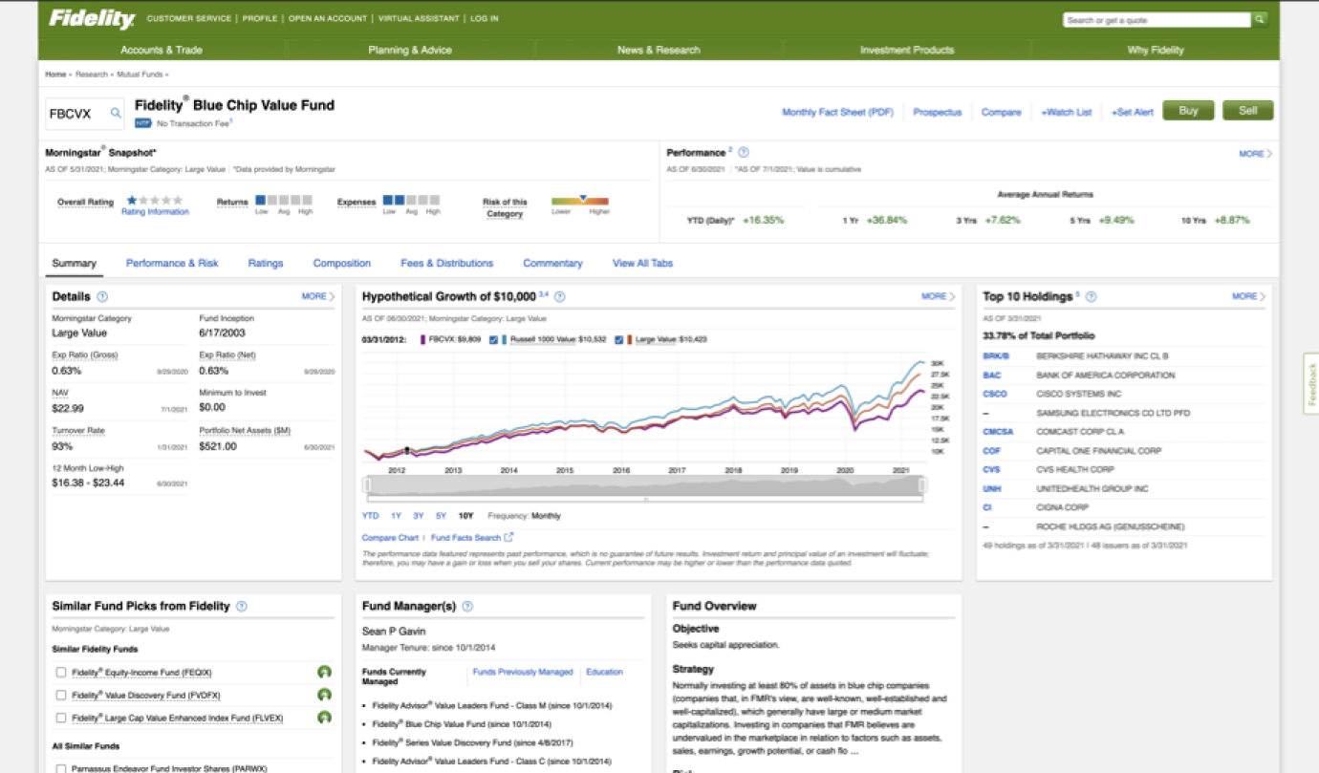1319x773 pixels.
Task: Click the search magnifier inside the FBCVX ticker box
Action: click(x=115, y=112)
